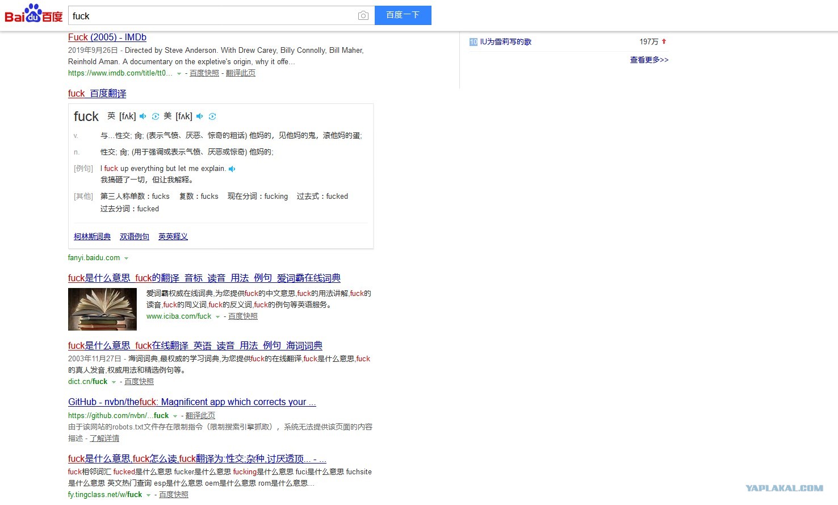Screen dimensions: 838x505
Task: Expand the arrow beside fanyi.baidu.com
Action: [x=126, y=258]
